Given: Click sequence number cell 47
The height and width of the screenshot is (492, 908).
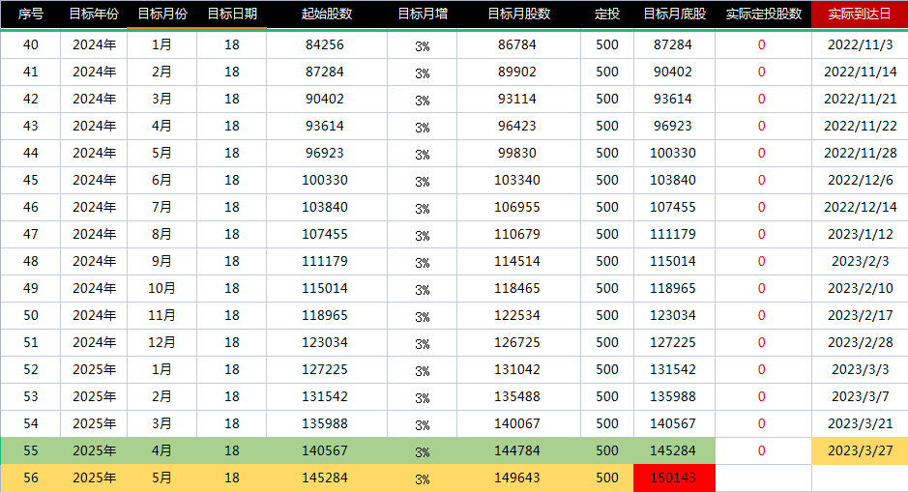Looking at the screenshot, I should [x=30, y=234].
